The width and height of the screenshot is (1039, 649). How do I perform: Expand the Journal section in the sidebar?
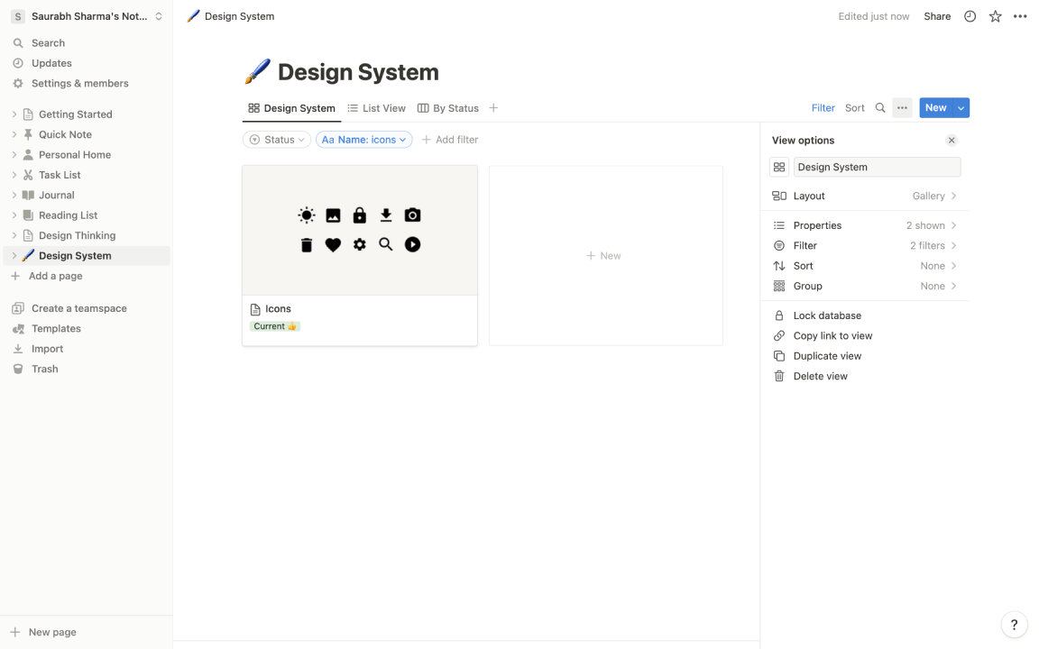(x=14, y=195)
